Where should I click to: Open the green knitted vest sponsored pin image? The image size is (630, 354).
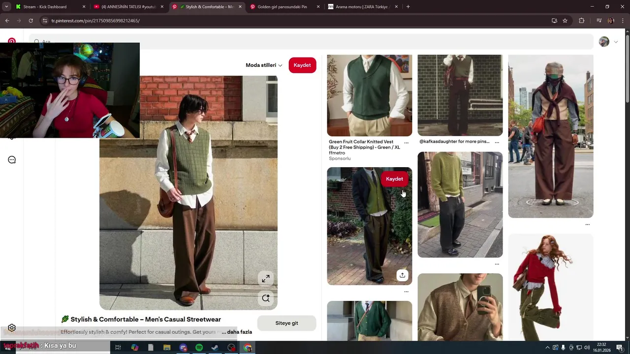tap(370, 95)
